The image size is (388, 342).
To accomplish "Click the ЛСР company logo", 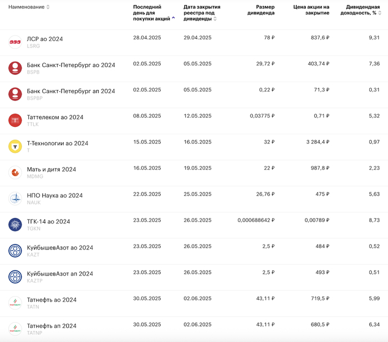I will [15, 42].
